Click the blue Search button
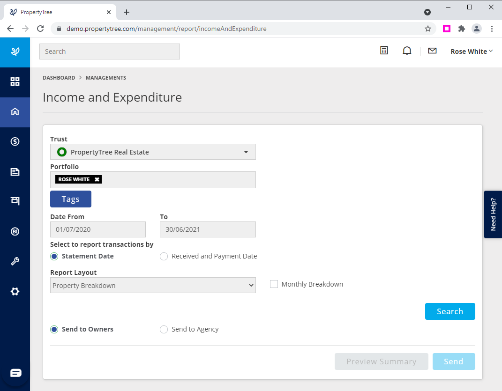 click(x=450, y=311)
